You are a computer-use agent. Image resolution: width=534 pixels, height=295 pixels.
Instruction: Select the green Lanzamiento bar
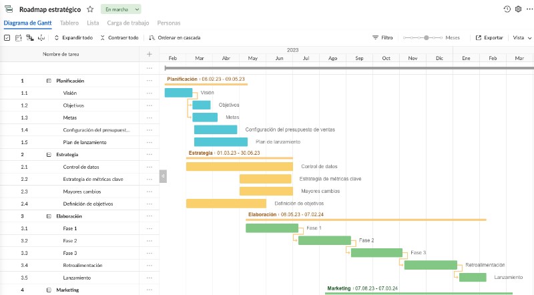tap(473, 277)
